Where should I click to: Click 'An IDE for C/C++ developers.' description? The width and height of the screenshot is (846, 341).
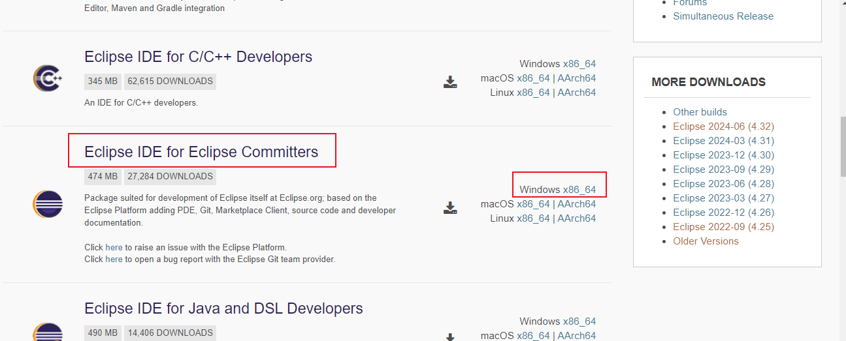pyautogui.click(x=141, y=103)
